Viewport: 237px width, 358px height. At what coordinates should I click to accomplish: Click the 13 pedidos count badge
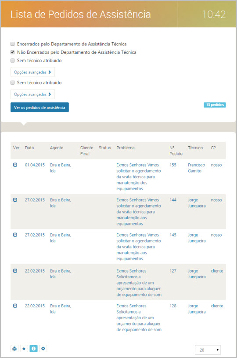215,105
